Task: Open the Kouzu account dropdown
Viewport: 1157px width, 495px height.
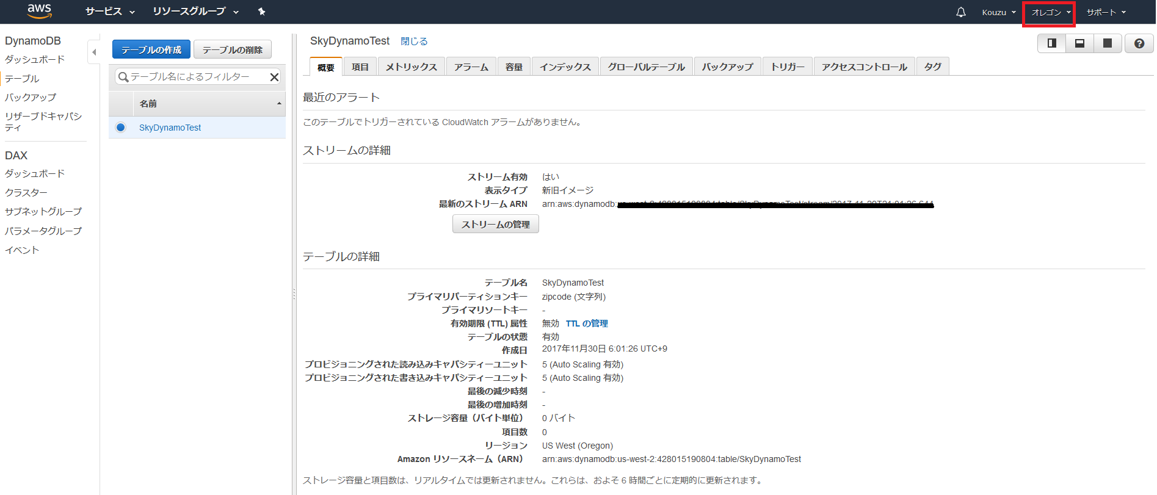Action: (x=999, y=12)
